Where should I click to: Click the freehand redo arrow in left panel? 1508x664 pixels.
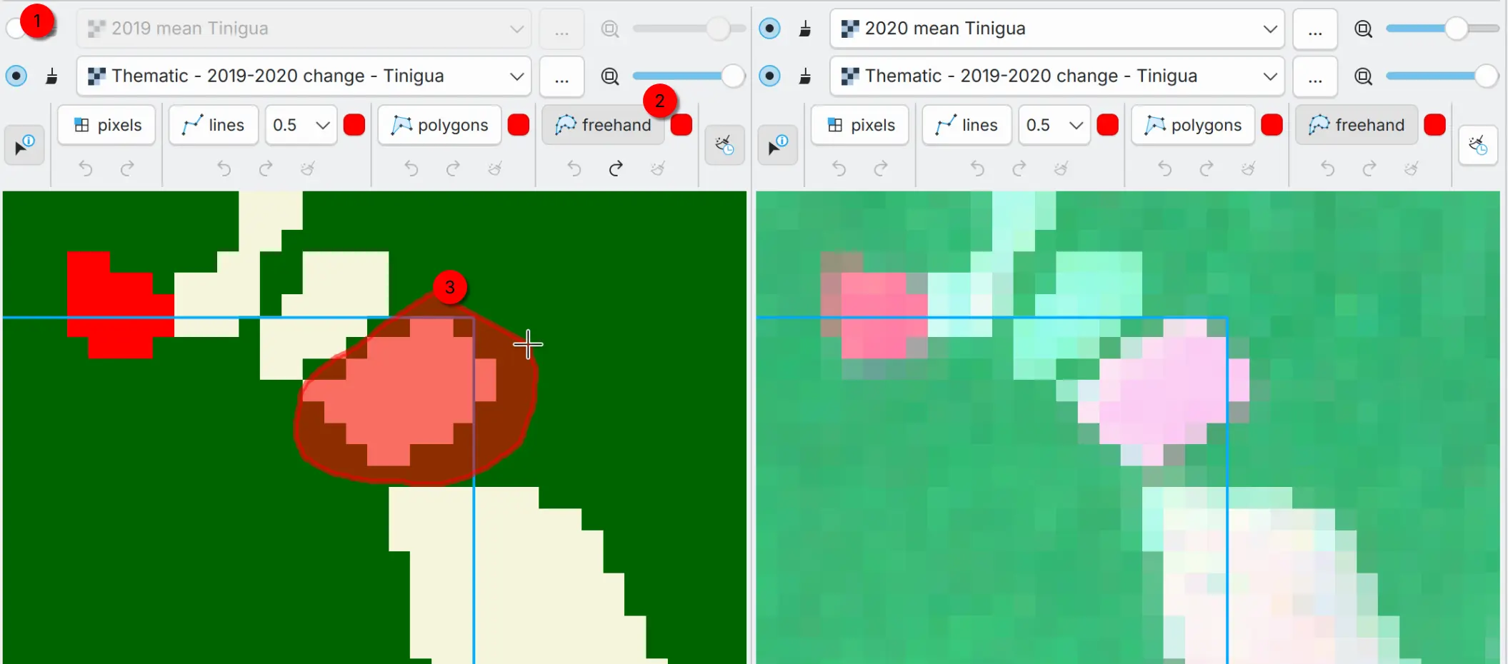615,168
